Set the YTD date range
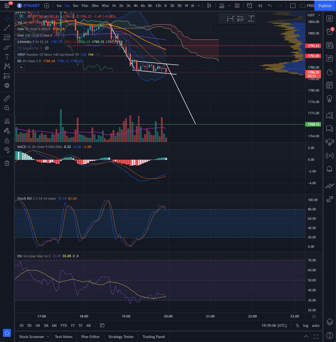This screenshot has width=336, height=342. point(64,325)
